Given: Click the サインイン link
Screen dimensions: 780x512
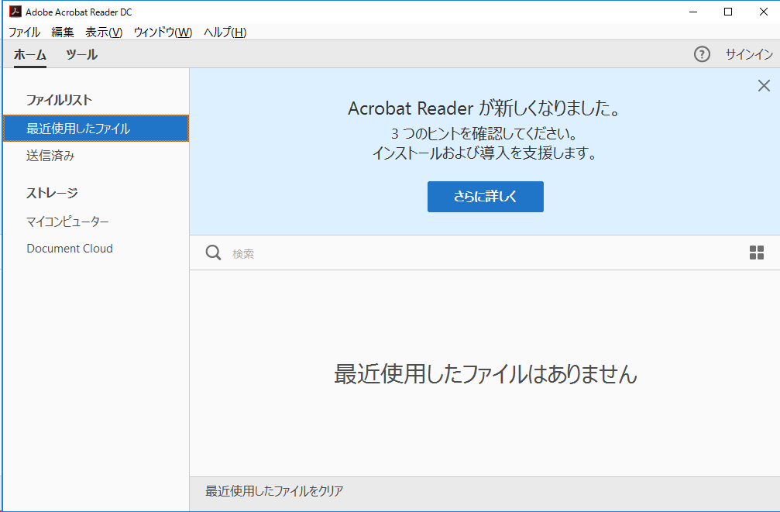Looking at the screenshot, I should click(749, 54).
